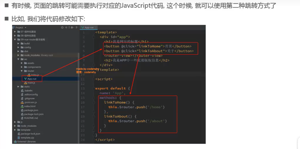
Task: Click the Vue icon next to App.vue in tree
Action: [x=25, y=79]
